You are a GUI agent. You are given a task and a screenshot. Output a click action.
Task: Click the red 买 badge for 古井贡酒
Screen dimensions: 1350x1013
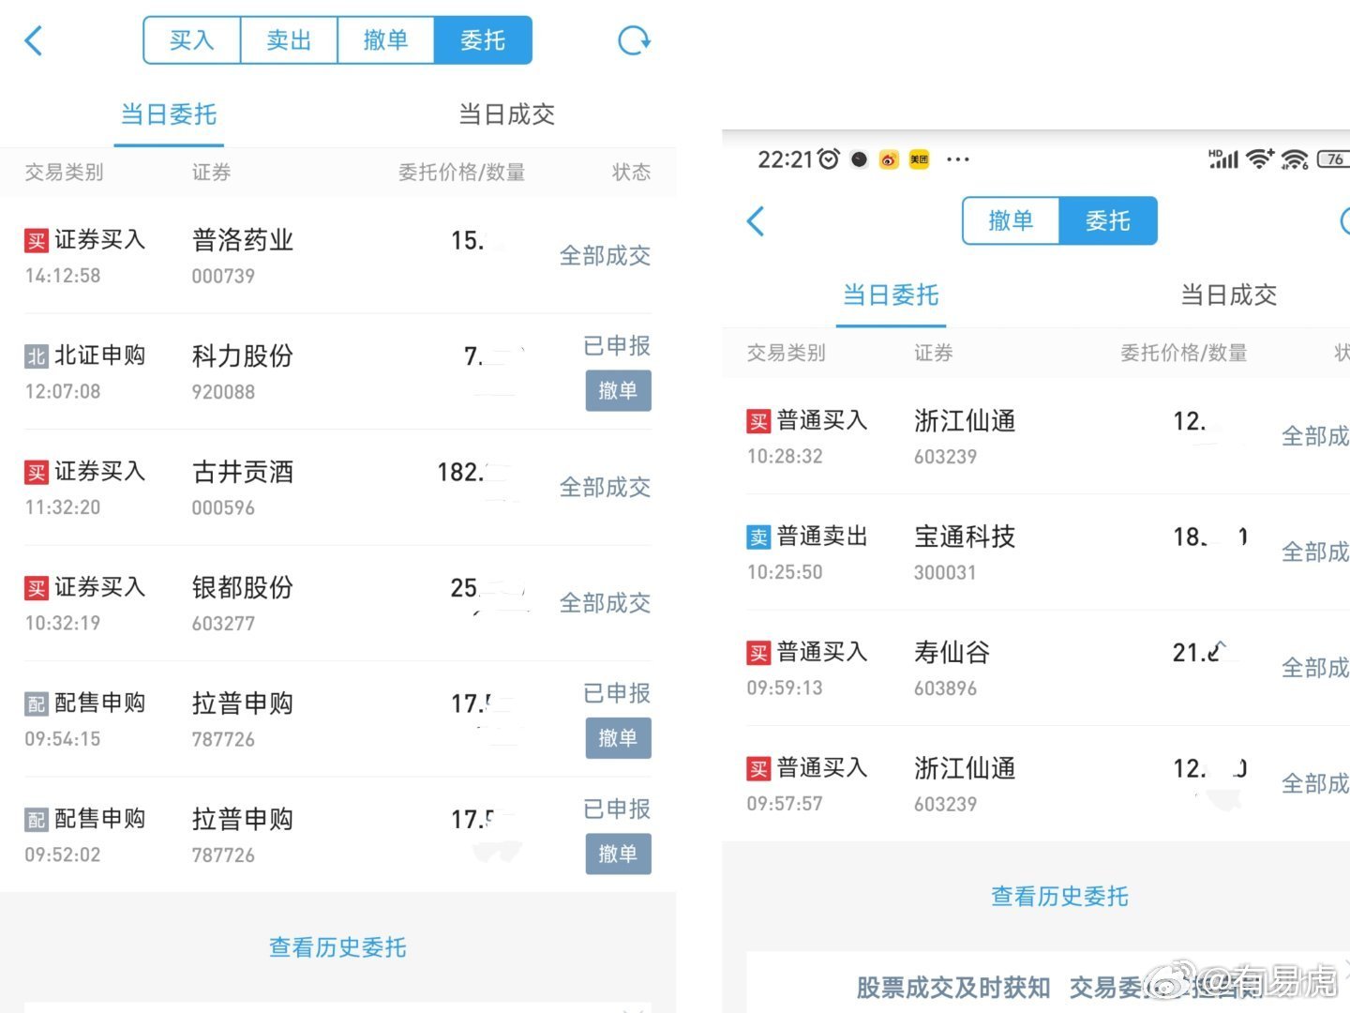tap(37, 473)
